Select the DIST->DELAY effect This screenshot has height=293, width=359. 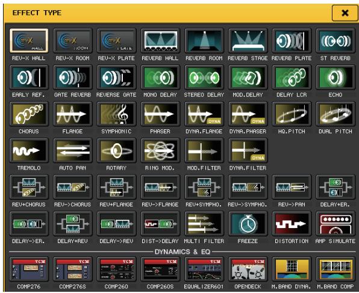pyautogui.click(x=160, y=224)
